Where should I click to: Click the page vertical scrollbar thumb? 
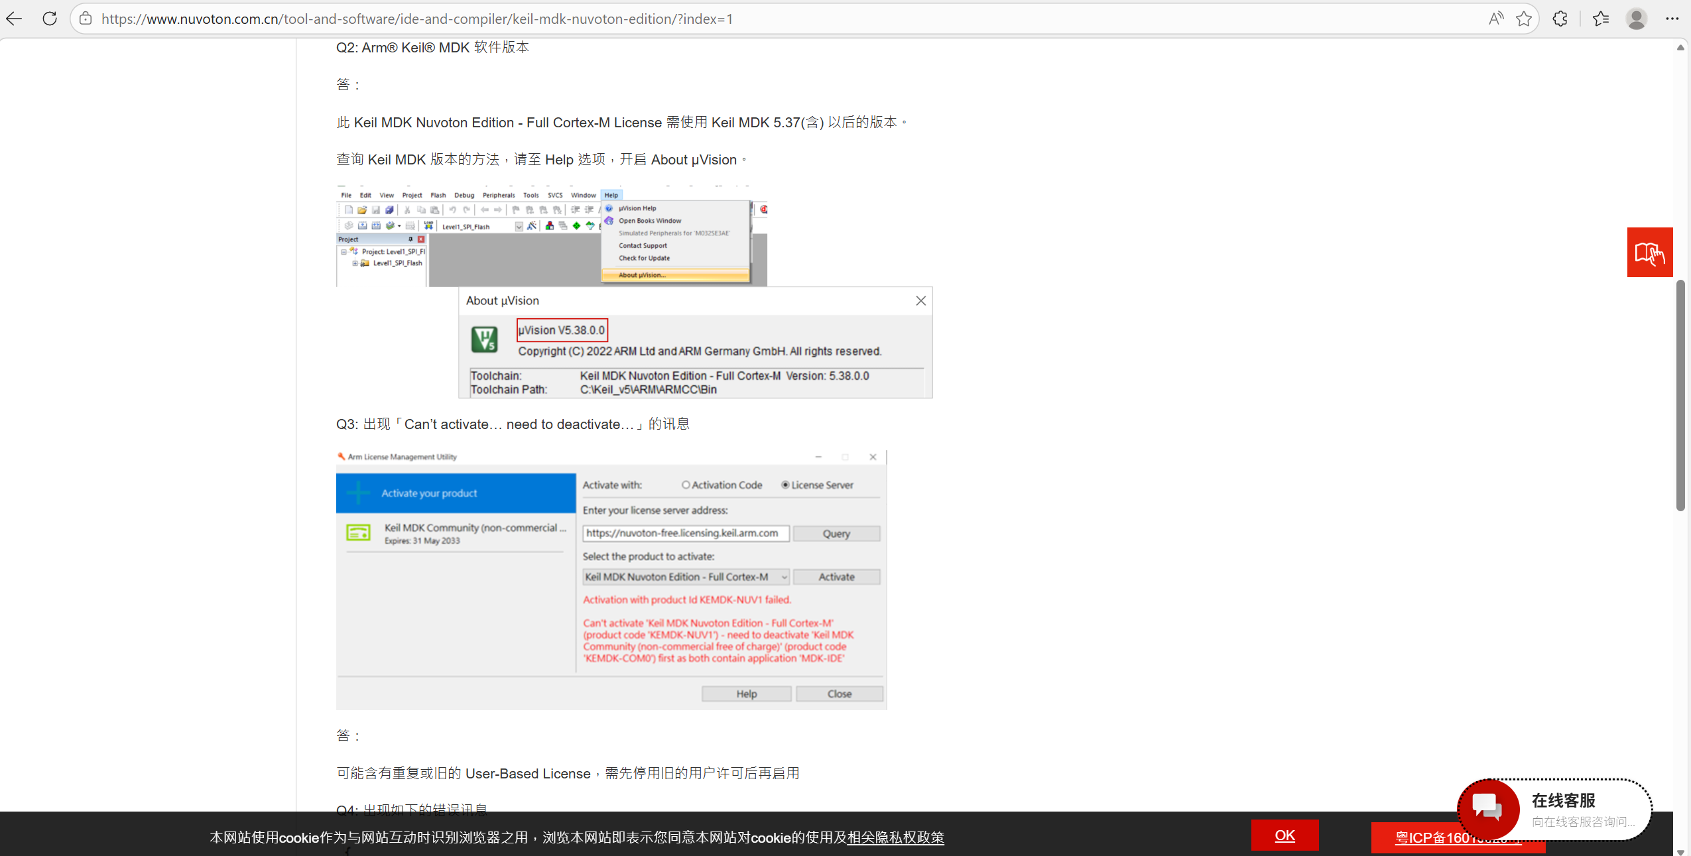pos(1680,395)
